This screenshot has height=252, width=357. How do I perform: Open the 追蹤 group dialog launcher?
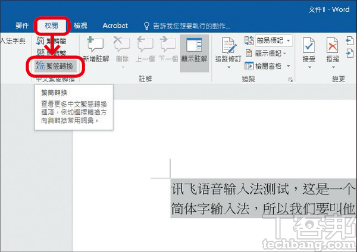click(290, 80)
